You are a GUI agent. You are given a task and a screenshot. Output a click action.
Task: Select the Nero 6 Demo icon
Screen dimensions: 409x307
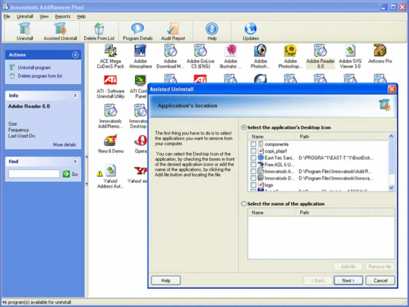(x=110, y=144)
